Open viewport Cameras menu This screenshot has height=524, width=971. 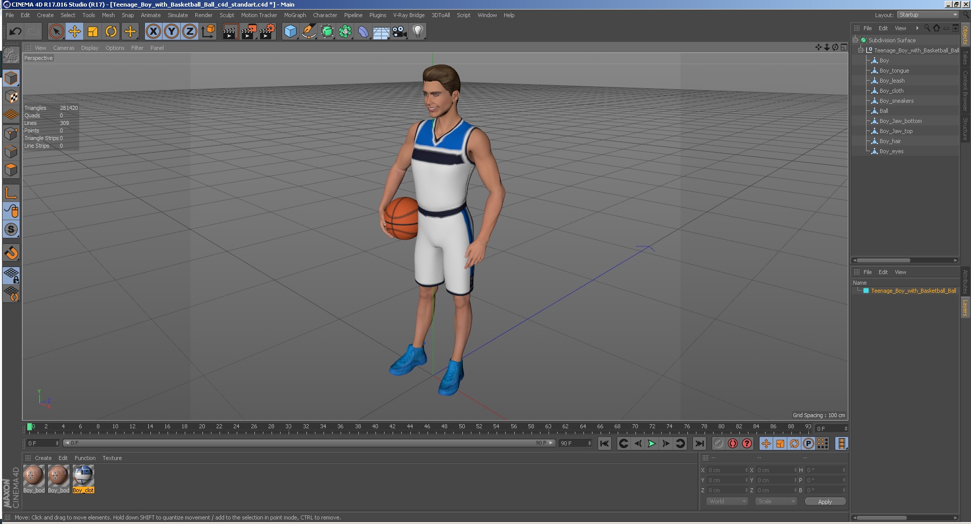[x=64, y=48]
